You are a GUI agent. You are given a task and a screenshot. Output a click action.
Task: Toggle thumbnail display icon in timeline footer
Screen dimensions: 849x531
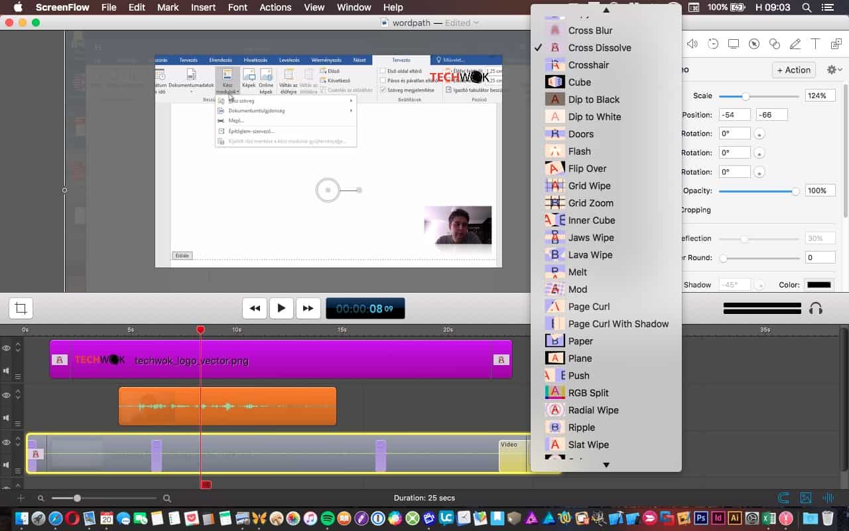(806, 498)
